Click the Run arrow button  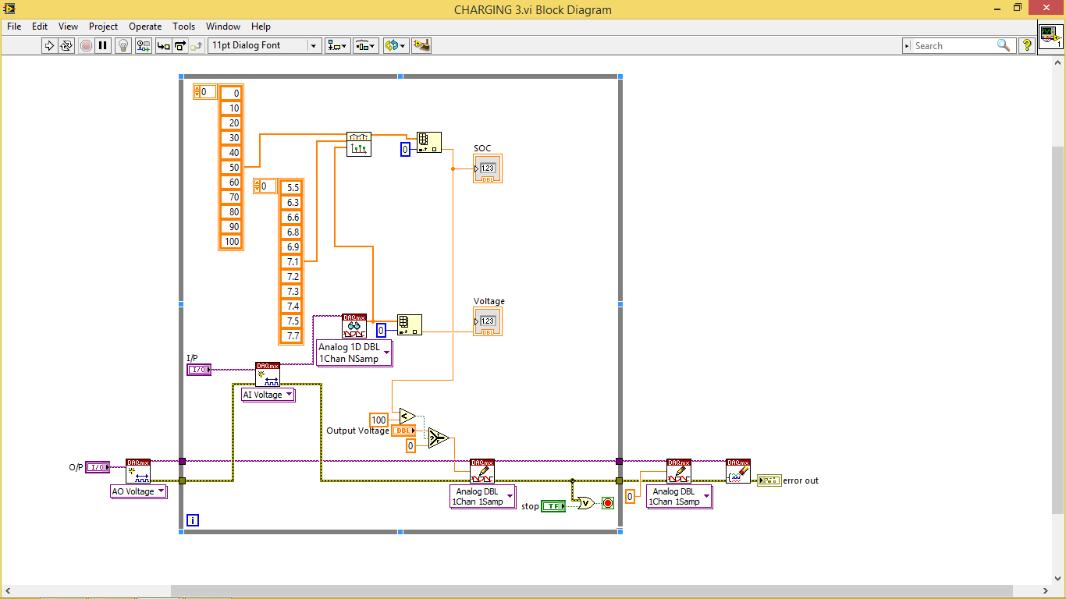[x=49, y=45]
